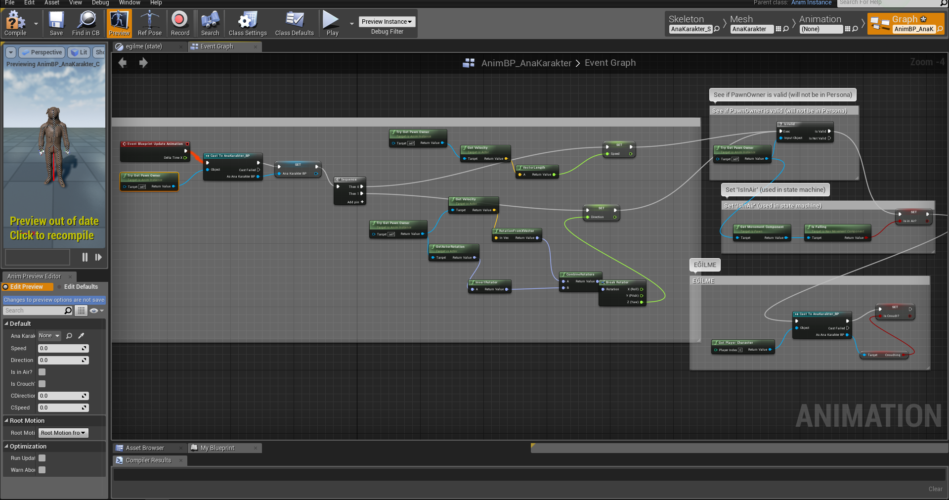Open the Ana Karak None dropdown
Viewport: 949px width, 500px height.
[49, 336]
